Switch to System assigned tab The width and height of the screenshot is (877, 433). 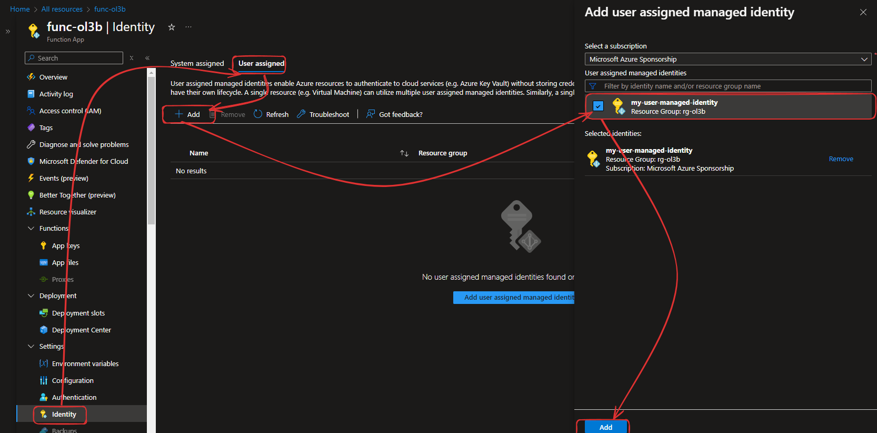click(197, 63)
